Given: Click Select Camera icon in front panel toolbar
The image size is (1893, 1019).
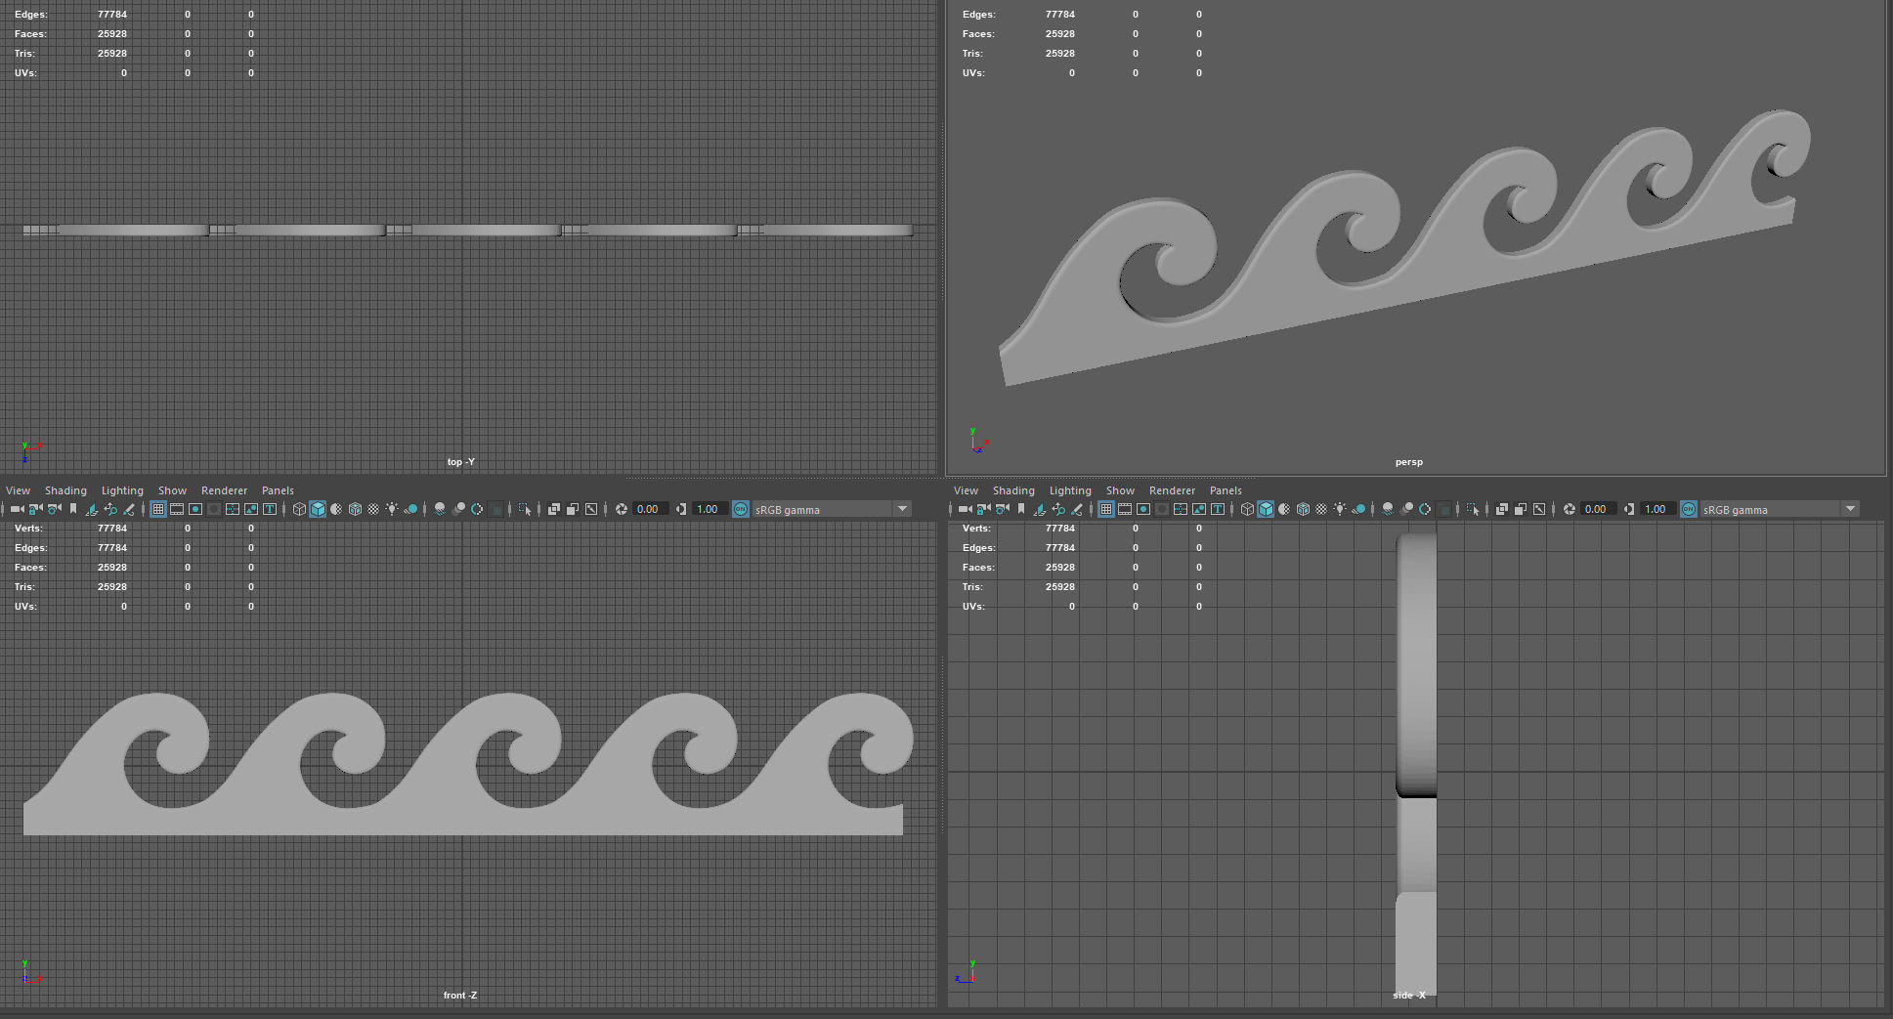Looking at the screenshot, I should pyautogui.click(x=17, y=509).
